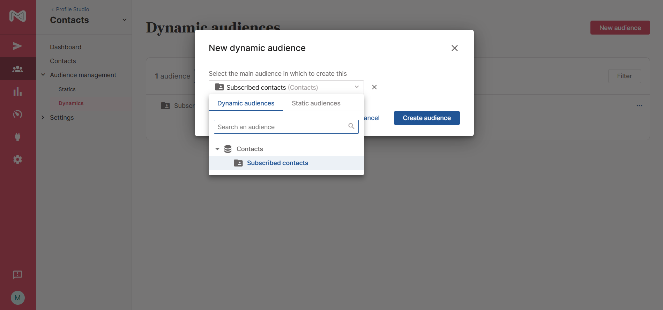Viewport: 663px width, 310px height.
Task: Select Subscribed contacts in the tree
Action: (277, 163)
